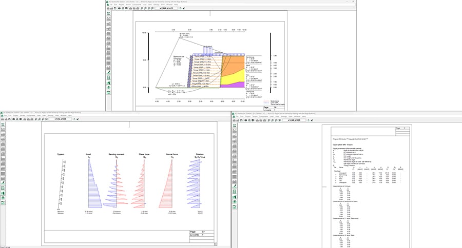This screenshot has height=248, width=462.
Task: Click the eye view icon in the bottom-right window toolbar
Action: click(x=245, y=120)
